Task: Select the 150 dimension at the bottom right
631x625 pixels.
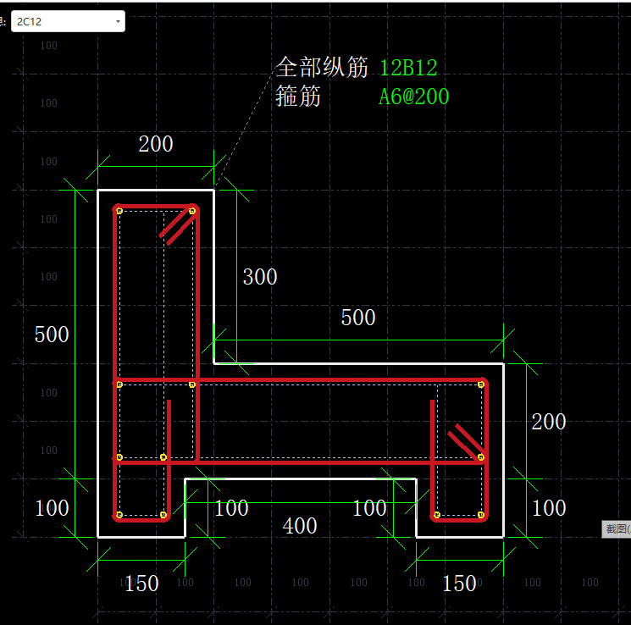Action: 459,584
